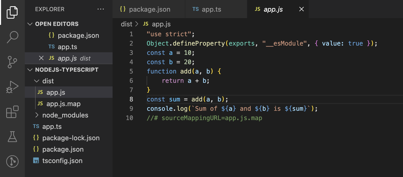Screen dimensions: 403x177
Task: Close app.js in Open Editors list
Action: (x=41, y=58)
